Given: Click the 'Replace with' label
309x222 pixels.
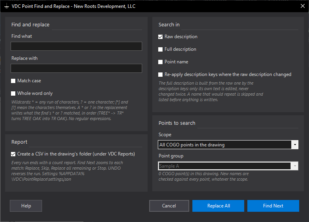Looking at the screenshot, I should tap(24, 59).
